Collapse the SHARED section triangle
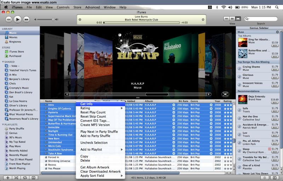The image size is (283, 181). (3, 62)
